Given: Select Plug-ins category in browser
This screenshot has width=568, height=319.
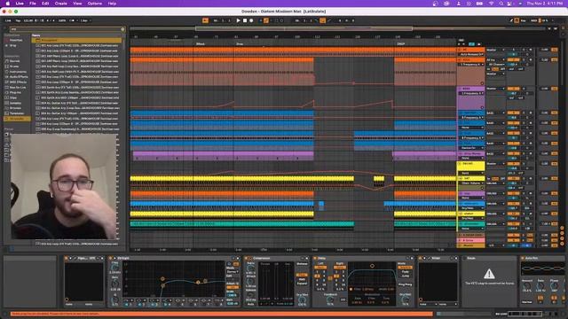Looking at the screenshot, I should [x=15, y=92].
